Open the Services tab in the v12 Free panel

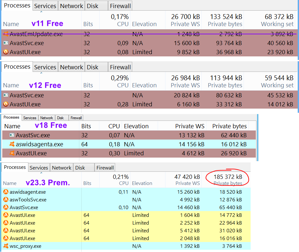click(45, 67)
